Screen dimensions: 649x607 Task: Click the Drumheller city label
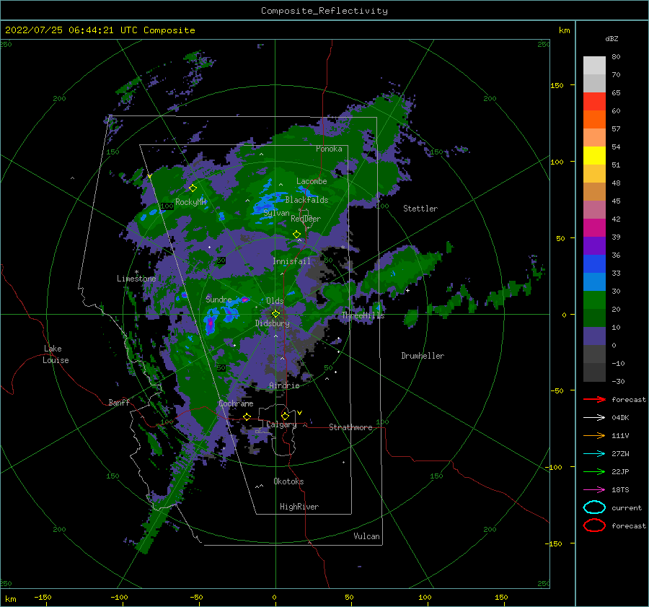423,356
